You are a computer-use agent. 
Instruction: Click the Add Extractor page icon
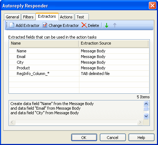12,25
